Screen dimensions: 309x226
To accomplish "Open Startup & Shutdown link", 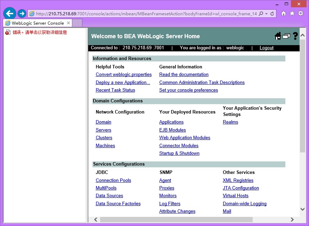I will (179, 153).
